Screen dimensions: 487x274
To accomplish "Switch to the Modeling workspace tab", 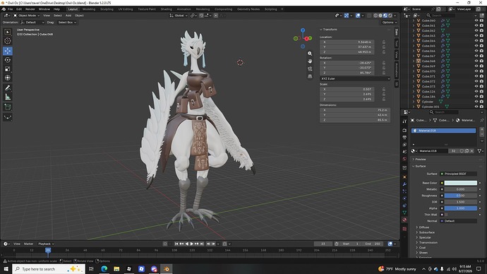I will 89,9.
